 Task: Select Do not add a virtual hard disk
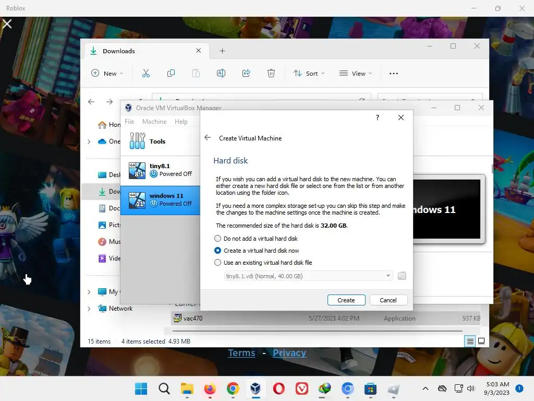(x=256, y=239)
